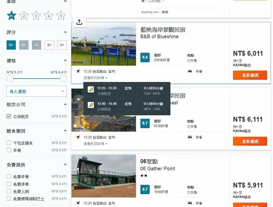The width and height of the screenshot is (273, 207).
Task: Click the 9.7 score badge for 06 Gather Point
Action: point(145,189)
